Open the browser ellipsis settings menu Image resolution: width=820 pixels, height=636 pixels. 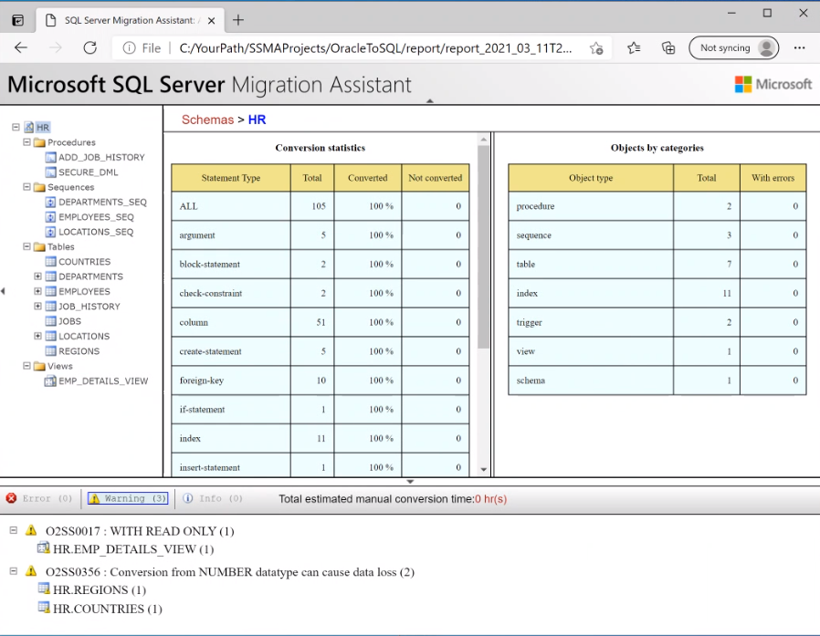click(800, 47)
